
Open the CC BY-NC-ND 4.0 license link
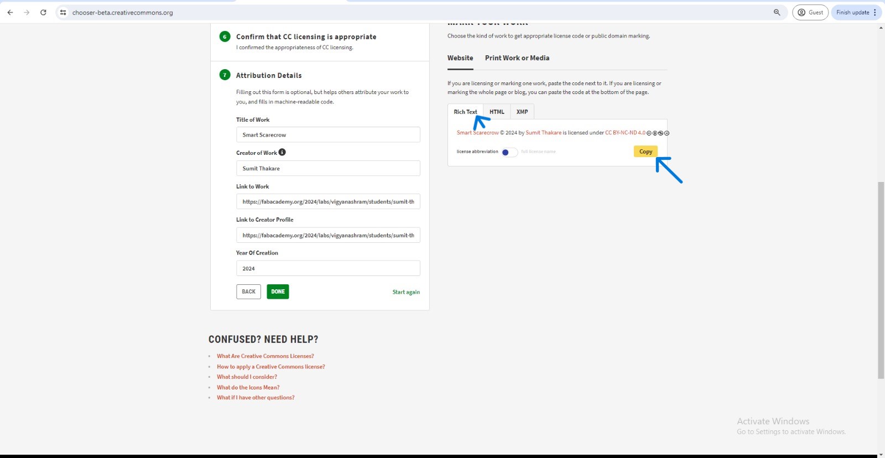pyautogui.click(x=625, y=133)
